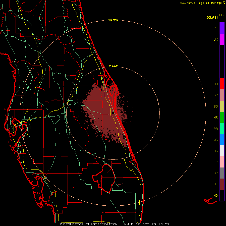Image resolution: width=226 pixels, height=226 pixels.
Task: Click the BD legend label
Action: 215,106
